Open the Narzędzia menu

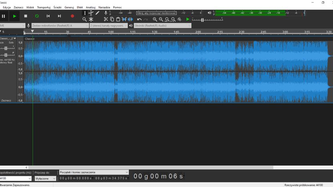[104, 8]
